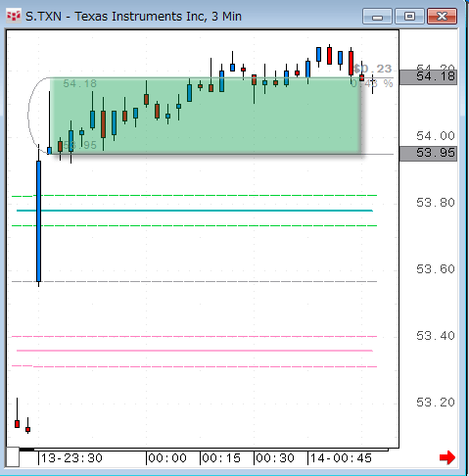469x476 pixels.
Task: Click the tall blue breakout candlestick
Action: tap(38, 221)
